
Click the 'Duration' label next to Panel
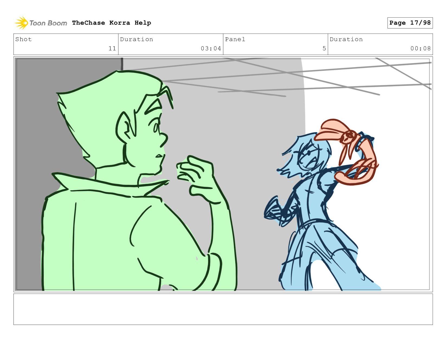coord(346,39)
